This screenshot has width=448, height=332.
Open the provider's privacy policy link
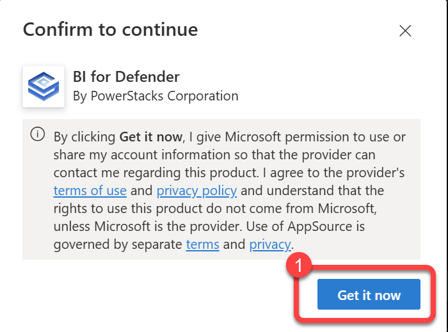tap(196, 191)
